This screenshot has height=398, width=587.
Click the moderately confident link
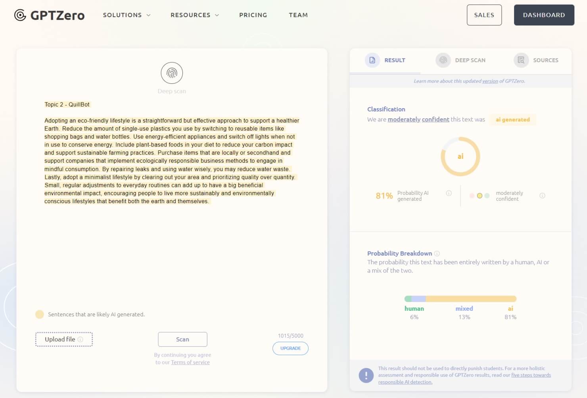tap(418, 119)
